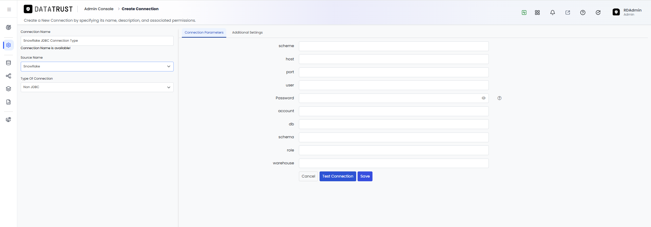Click the scheme input field

[394, 46]
